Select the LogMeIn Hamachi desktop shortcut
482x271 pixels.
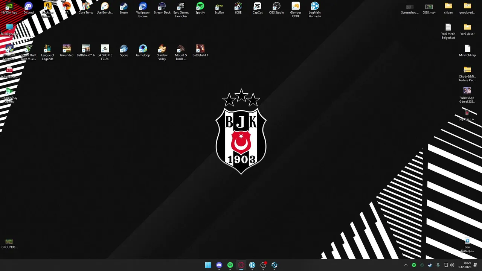[x=315, y=10]
